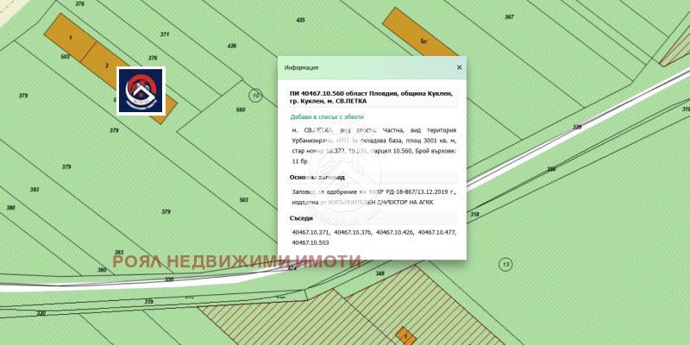
Task: Click parcel label 426
Action: coord(232,46)
